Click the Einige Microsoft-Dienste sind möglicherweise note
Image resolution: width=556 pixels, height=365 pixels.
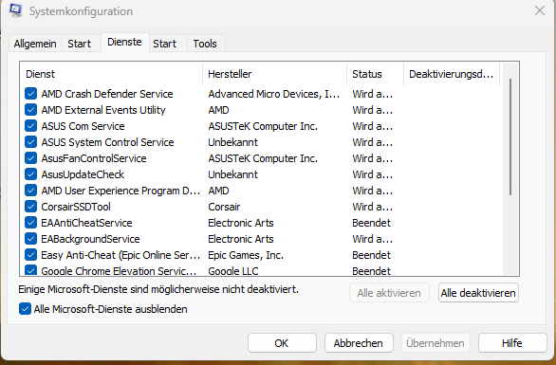[158, 289]
